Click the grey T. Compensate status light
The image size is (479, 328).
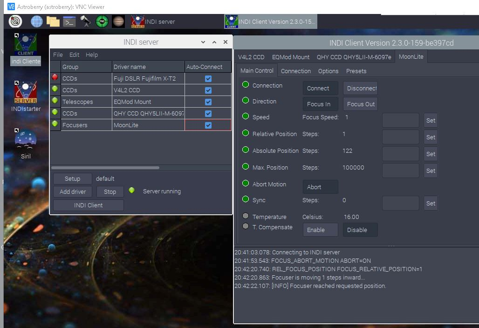(246, 226)
